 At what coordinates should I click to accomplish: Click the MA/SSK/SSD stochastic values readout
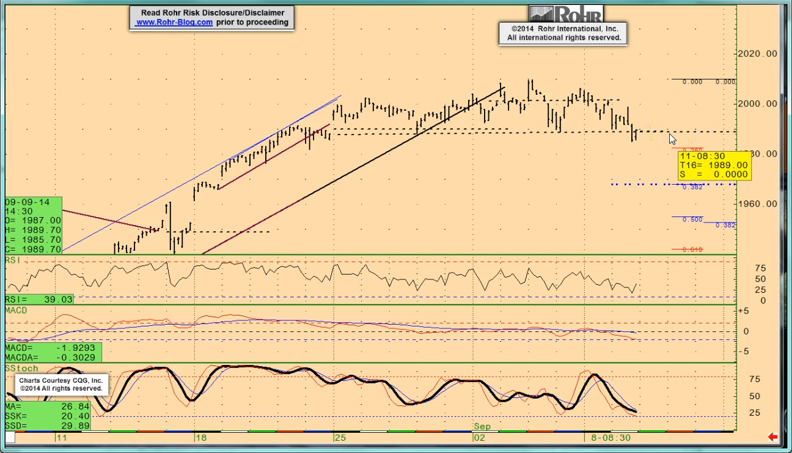[x=48, y=416]
